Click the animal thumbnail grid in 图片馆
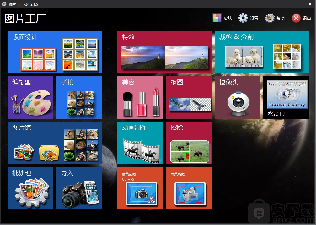 (81, 145)
